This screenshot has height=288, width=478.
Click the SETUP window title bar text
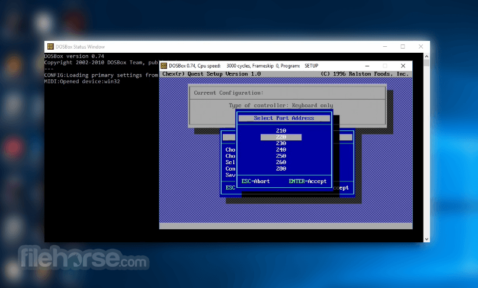click(243, 66)
